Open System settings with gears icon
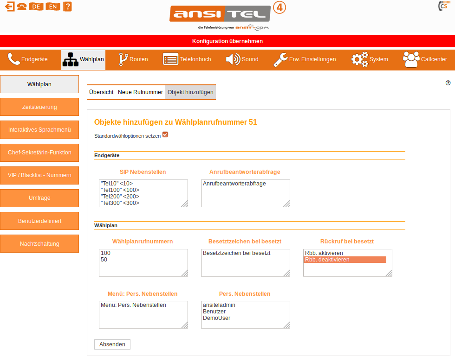Screen dimensions: 455x363 click(369, 59)
